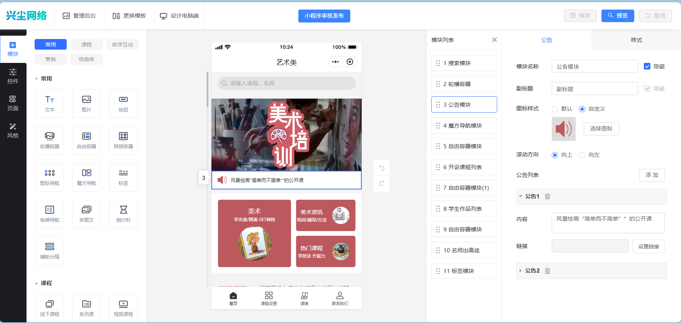Image resolution: width=681 pixels, height=323 pixels.
Task: Click the 设置链接 button
Action: pyautogui.click(x=649, y=246)
